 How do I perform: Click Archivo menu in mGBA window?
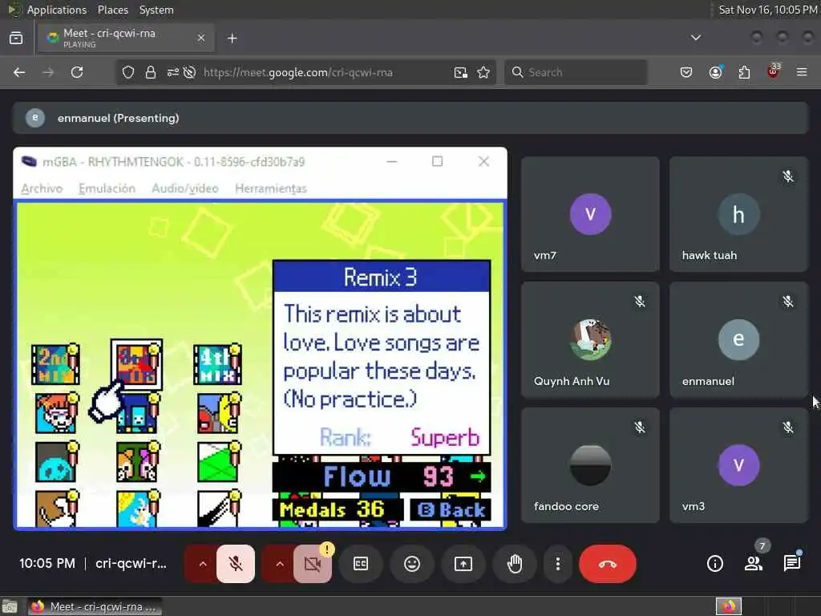coord(42,188)
